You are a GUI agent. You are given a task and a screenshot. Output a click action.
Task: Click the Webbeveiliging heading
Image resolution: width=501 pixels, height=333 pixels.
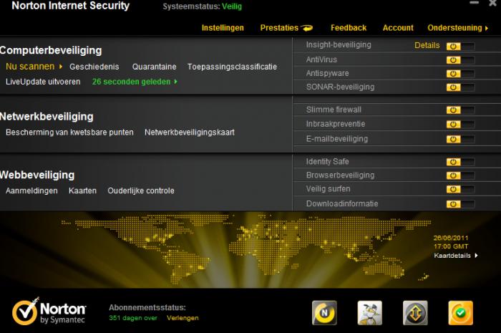(x=37, y=175)
